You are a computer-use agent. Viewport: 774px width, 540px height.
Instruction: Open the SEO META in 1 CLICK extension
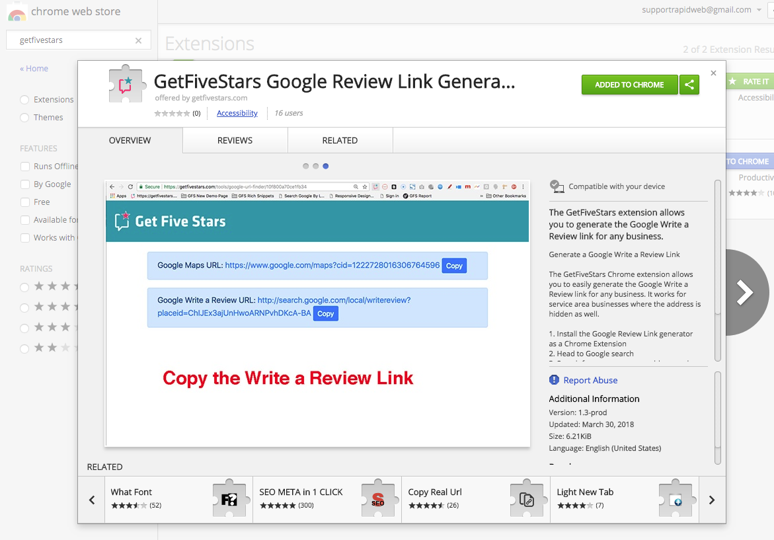[327, 500]
